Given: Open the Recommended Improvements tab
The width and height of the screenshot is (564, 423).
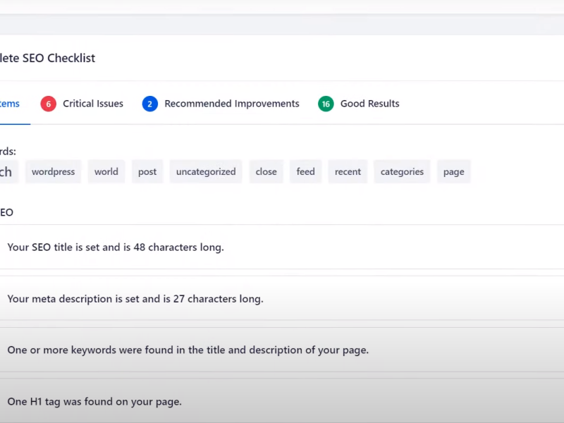Looking at the screenshot, I should pos(231,104).
